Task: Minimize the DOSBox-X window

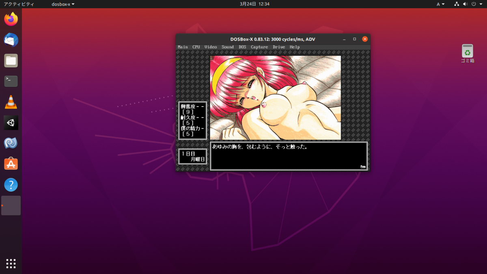Action: [344, 39]
